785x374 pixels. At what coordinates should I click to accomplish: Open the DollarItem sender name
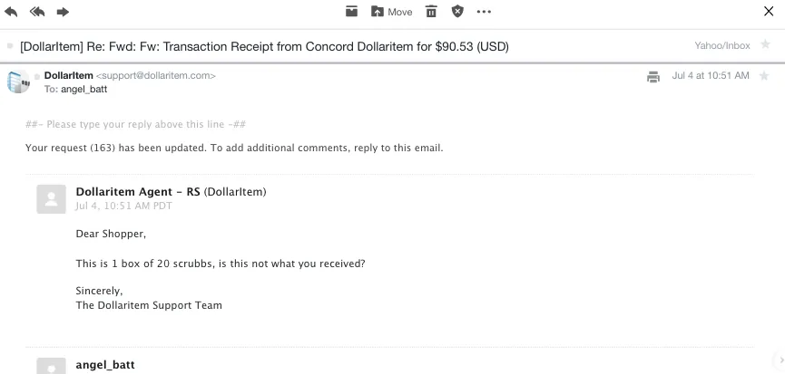(x=68, y=76)
